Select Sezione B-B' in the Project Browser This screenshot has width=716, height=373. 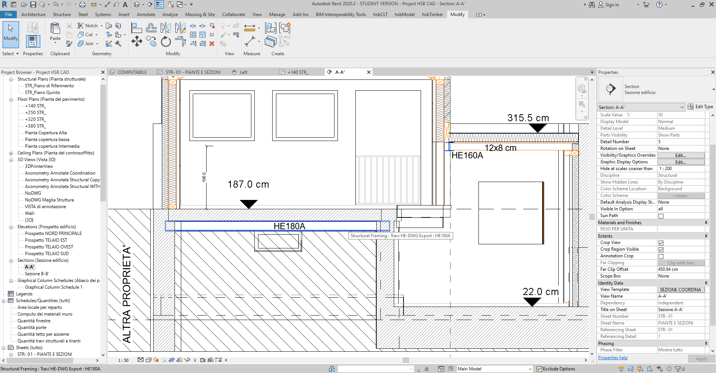tap(38, 273)
